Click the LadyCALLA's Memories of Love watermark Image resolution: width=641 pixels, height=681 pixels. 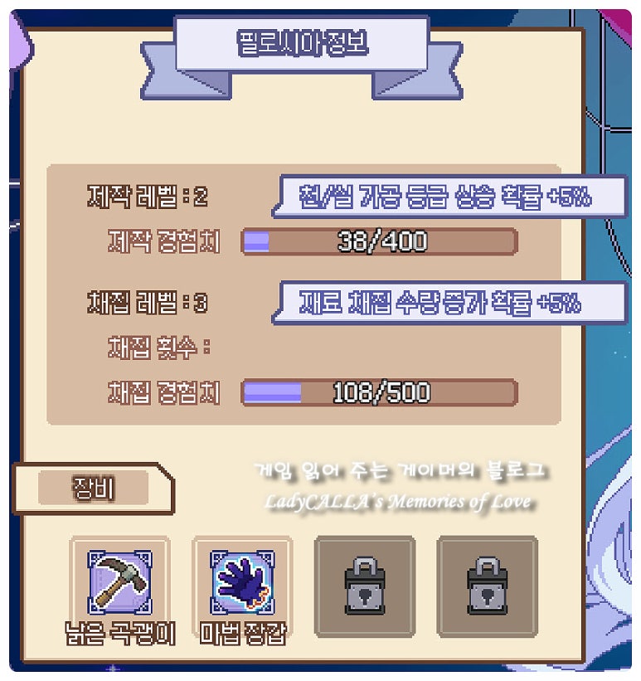coord(399,502)
